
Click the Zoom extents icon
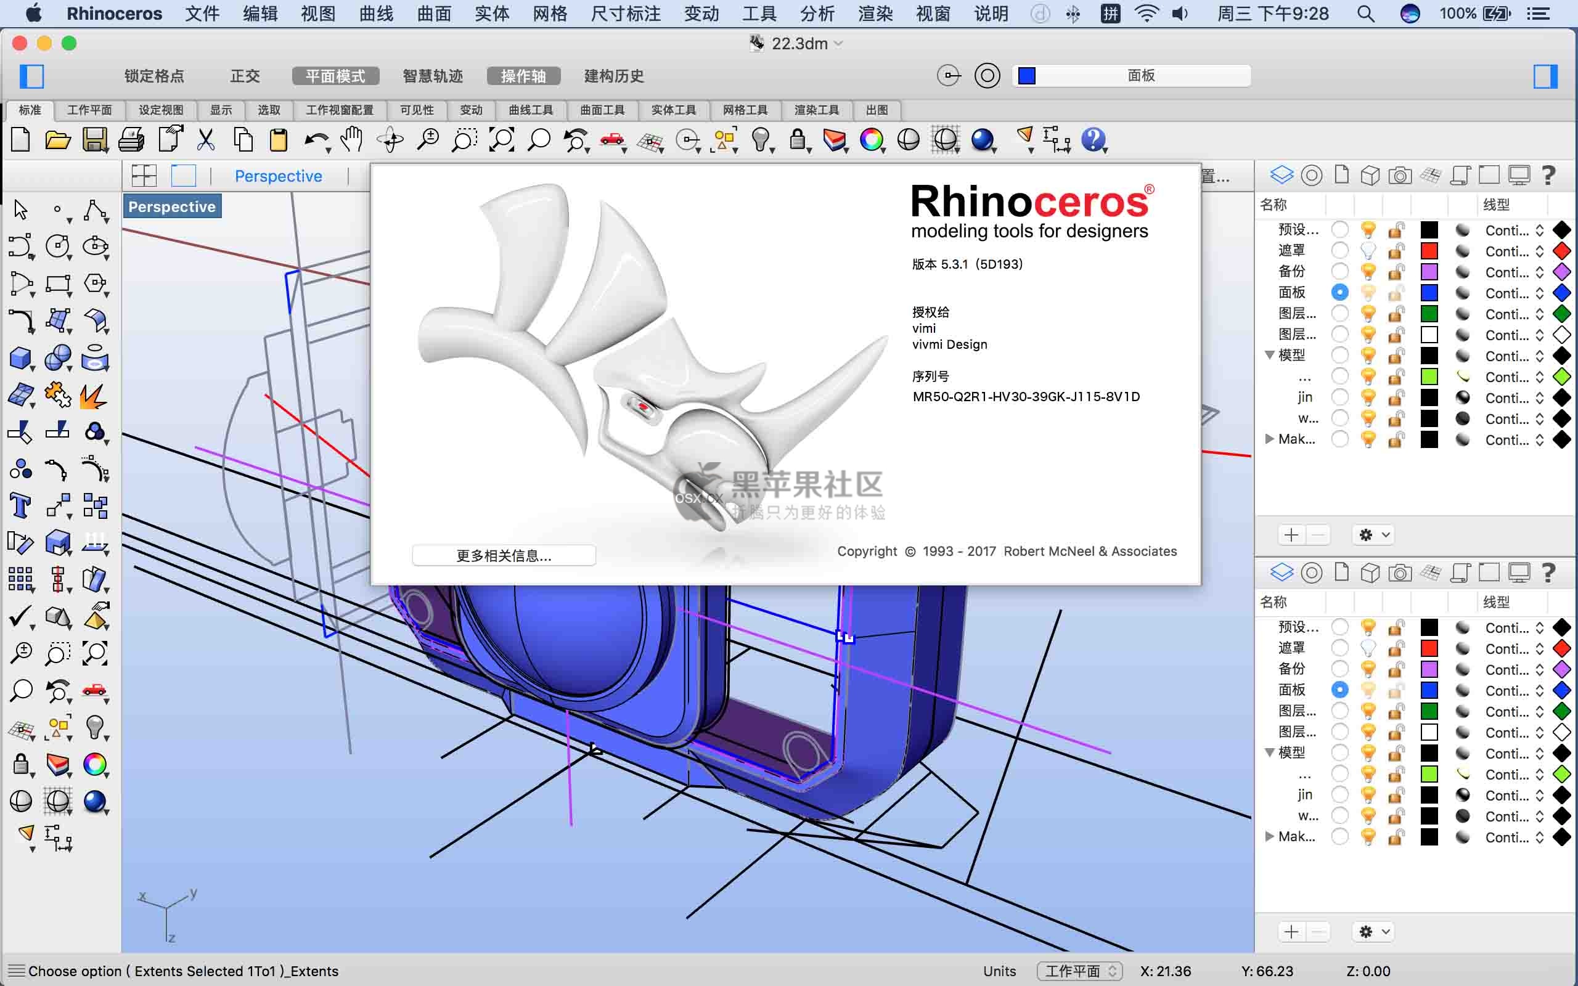point(501,139)
